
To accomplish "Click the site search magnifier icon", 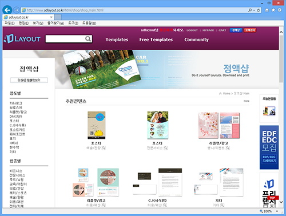I will pyautogui.click(x=88, y=39).
